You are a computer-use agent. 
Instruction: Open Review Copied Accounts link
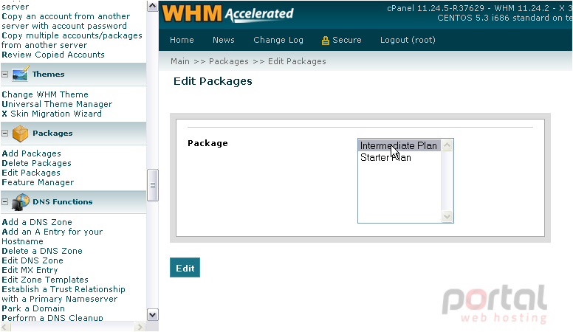pos(53,55)
